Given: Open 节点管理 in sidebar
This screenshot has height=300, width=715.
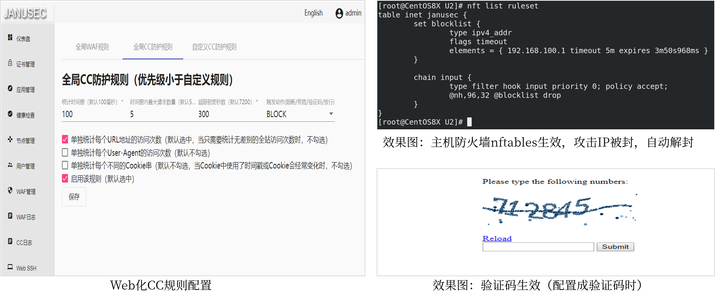Looking at the screenshot, I should pos(26,141).
